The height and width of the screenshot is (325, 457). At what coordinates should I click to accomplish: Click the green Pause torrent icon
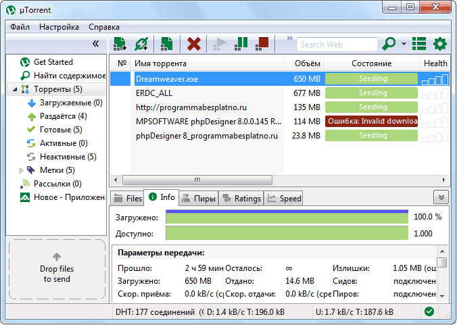point(241,44)
